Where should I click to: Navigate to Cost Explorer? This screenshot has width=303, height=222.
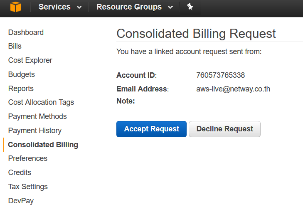(30, 60)
